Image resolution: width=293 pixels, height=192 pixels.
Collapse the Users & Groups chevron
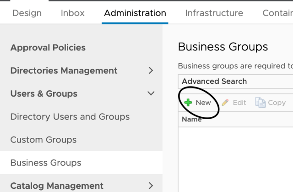(x=151, y=93)
